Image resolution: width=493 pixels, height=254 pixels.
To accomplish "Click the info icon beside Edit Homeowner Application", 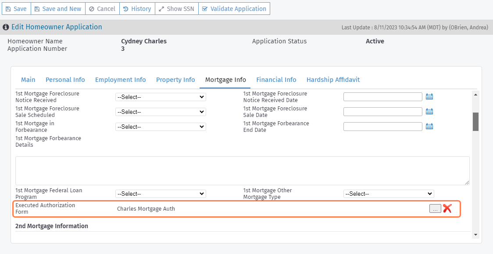I will tap(6, 27).
